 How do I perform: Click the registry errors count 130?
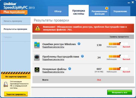pos(99,45)
